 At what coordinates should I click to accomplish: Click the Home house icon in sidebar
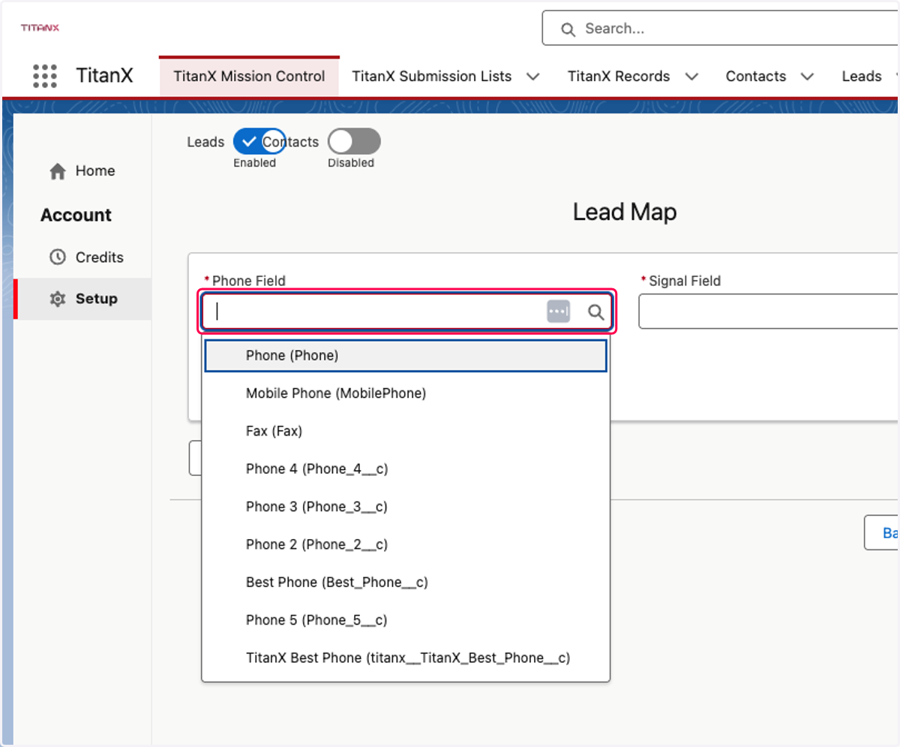(x=58, y=171)
